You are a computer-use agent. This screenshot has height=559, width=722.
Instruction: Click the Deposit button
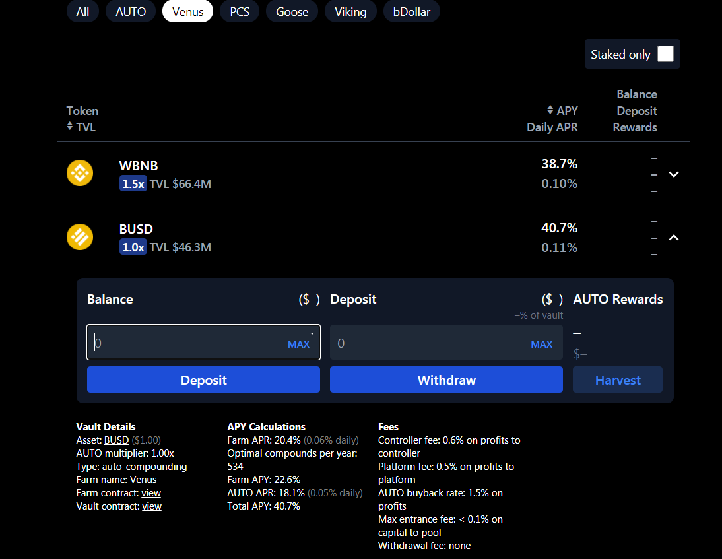[203, 380]
